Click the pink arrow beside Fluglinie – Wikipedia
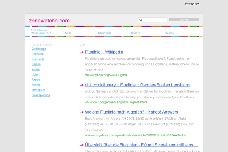The height and width of the screenshot is (152, 228). [x=82, y=52]
